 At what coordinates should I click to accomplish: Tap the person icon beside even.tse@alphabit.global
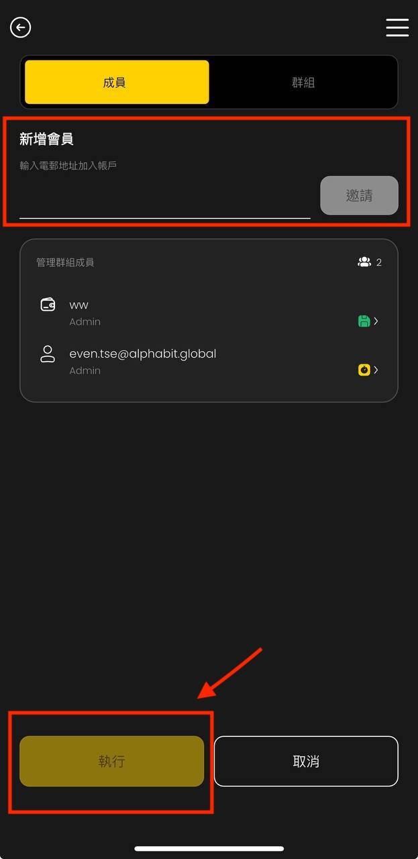click(48, 354)
